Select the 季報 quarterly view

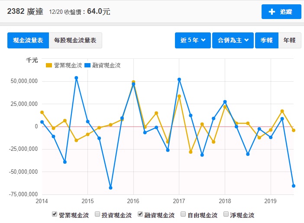coord(267,41)
